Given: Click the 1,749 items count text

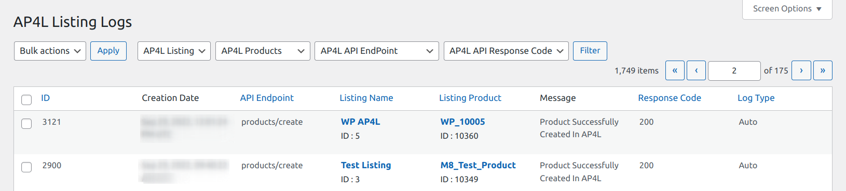Looking at the screenshot, I should point(637,71).
